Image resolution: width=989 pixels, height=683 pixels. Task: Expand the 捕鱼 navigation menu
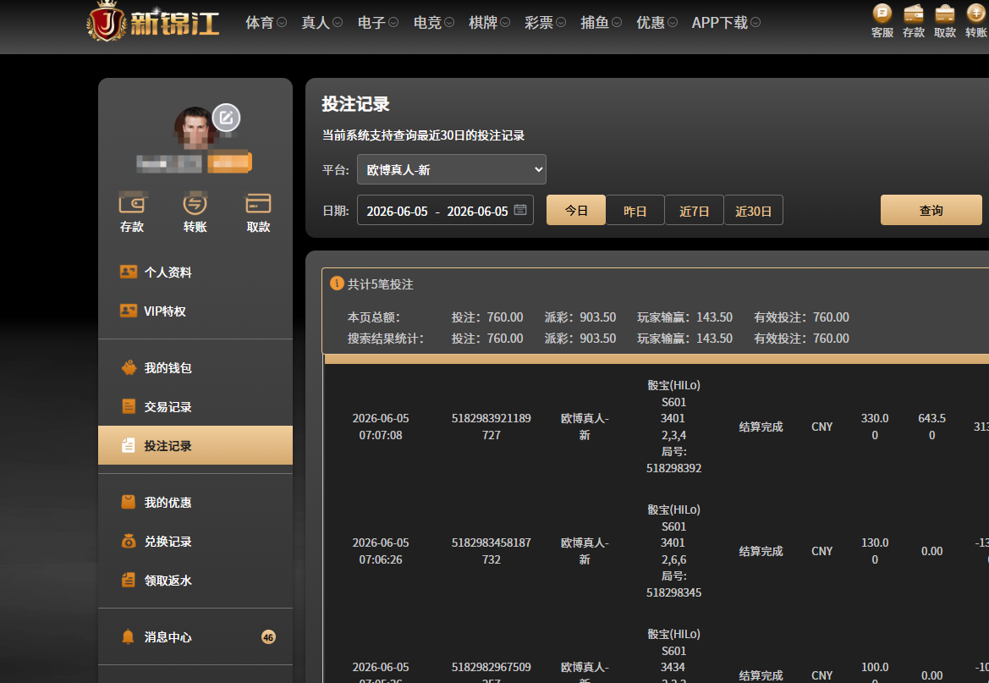[601, 23]
